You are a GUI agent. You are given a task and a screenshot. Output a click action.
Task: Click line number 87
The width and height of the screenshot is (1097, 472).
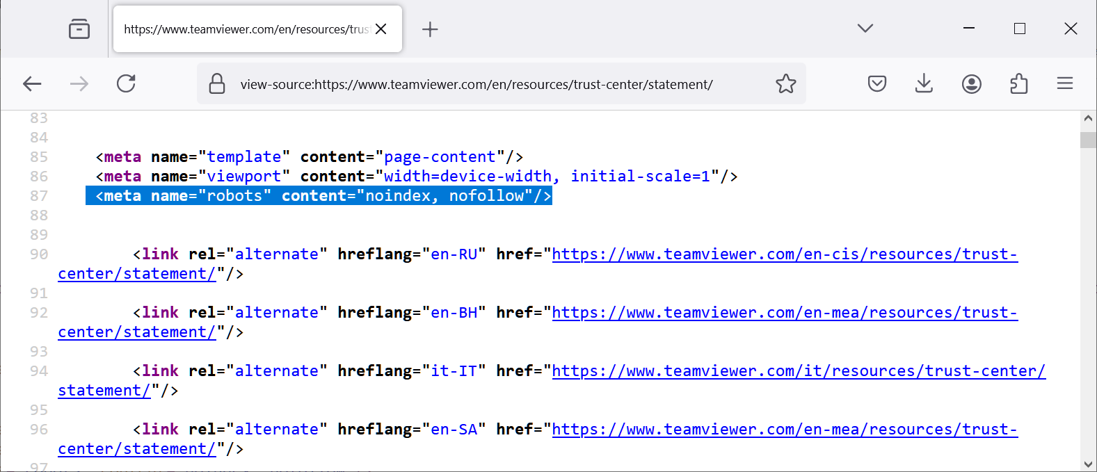39,196
